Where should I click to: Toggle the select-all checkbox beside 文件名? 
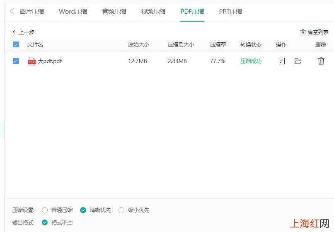(16, 44)
